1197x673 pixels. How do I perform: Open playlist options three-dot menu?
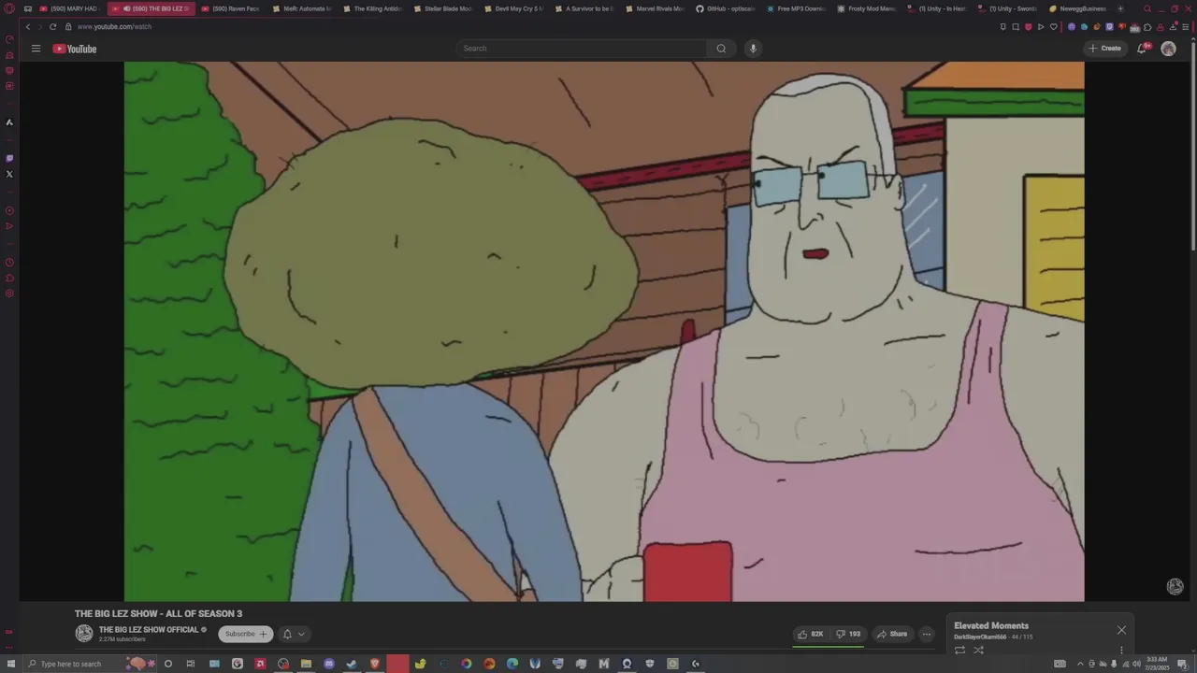(x=1121, y=650)
